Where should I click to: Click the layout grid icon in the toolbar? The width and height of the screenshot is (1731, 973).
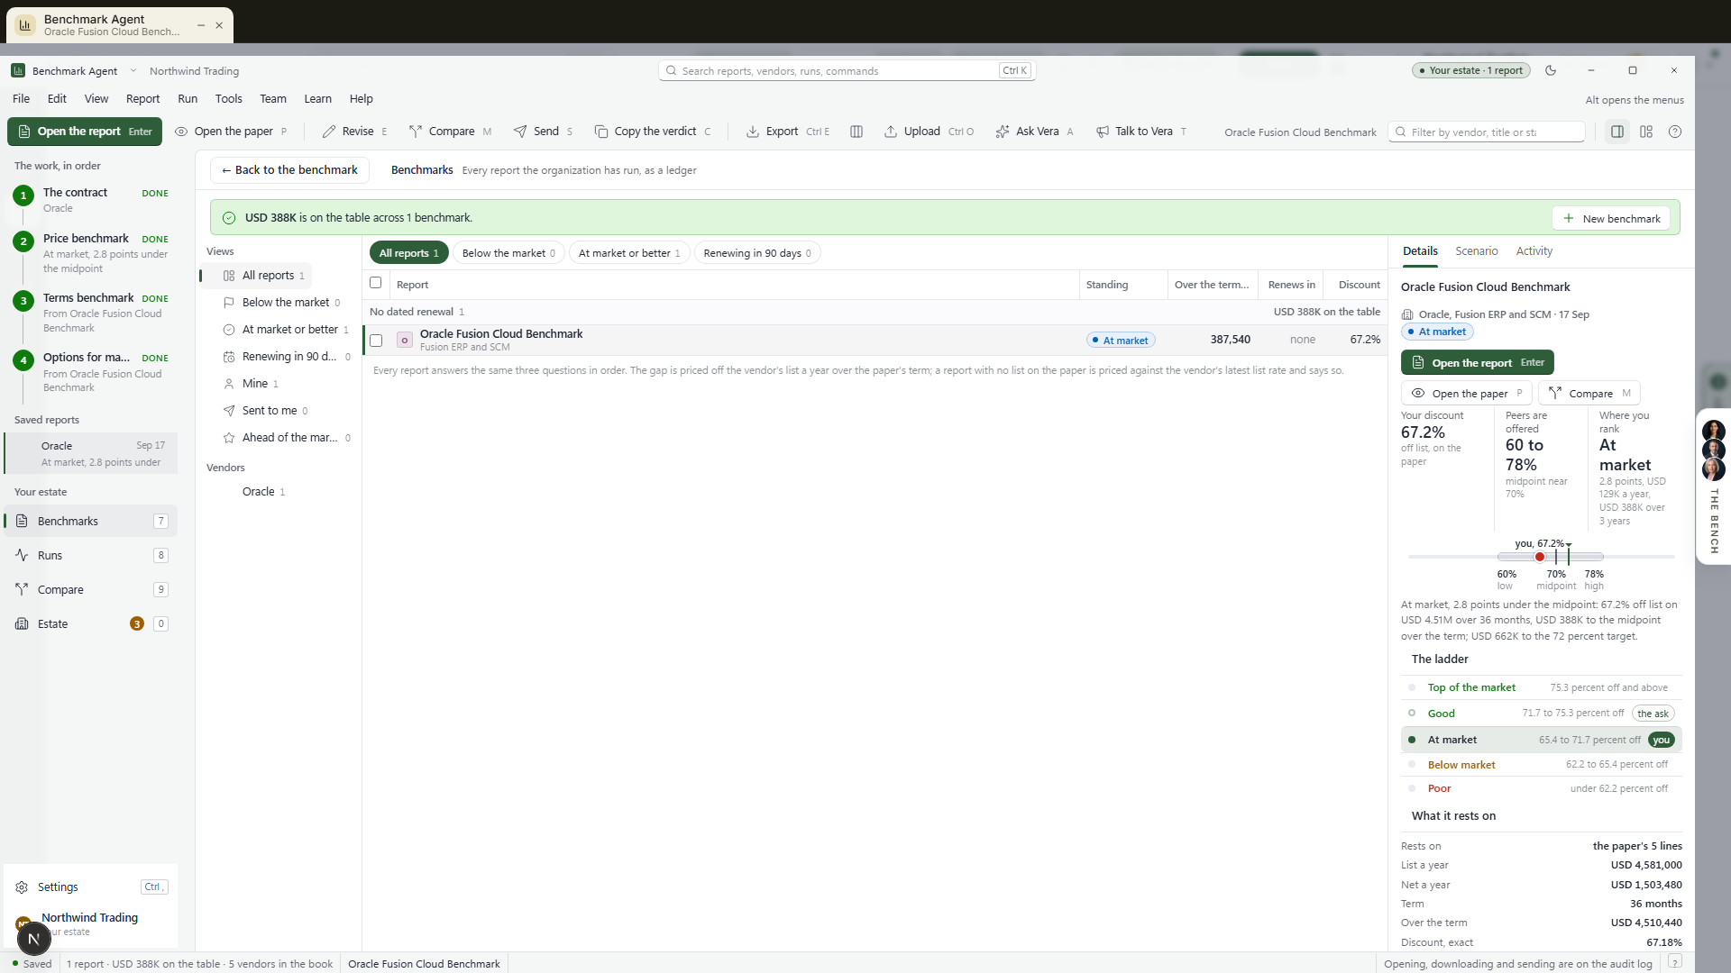[1646, 132]
